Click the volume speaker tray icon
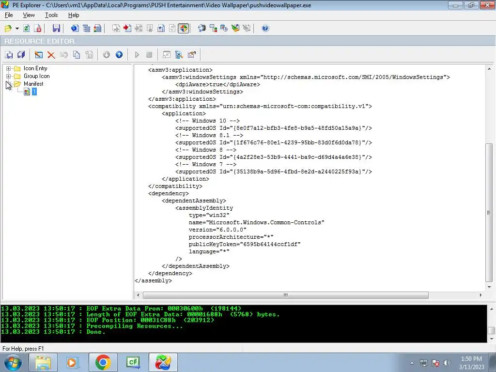Viewport: 496px width, 372px height. click(447, 363)
